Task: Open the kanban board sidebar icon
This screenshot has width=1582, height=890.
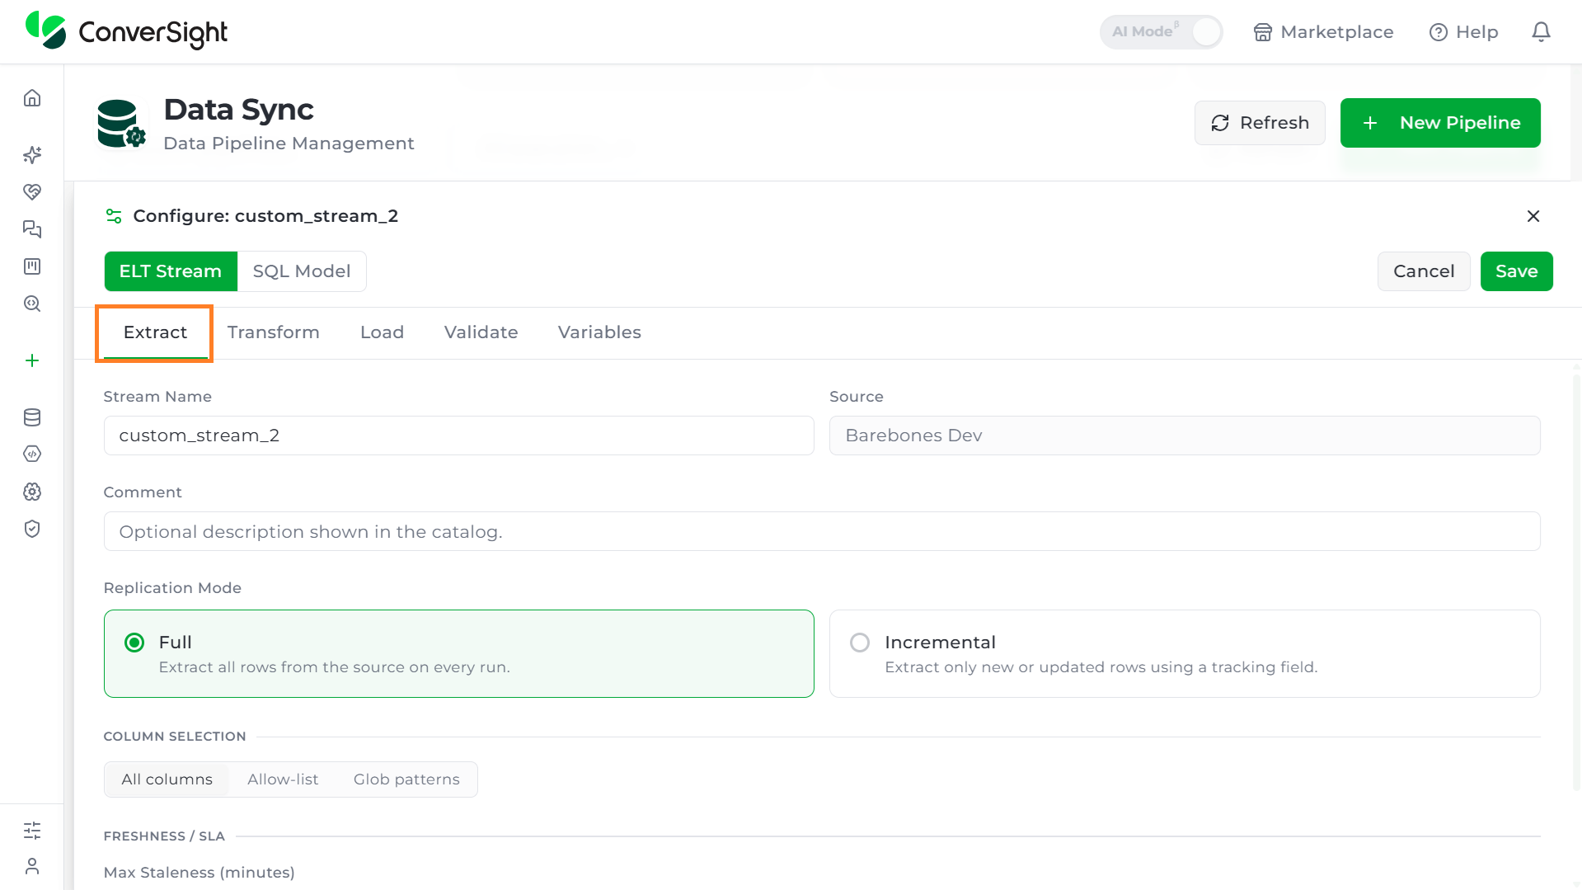Action: (32, 266)
